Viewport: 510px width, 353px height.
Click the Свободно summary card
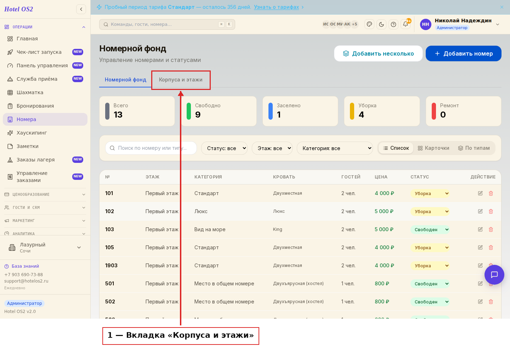[x=219, y=111]
